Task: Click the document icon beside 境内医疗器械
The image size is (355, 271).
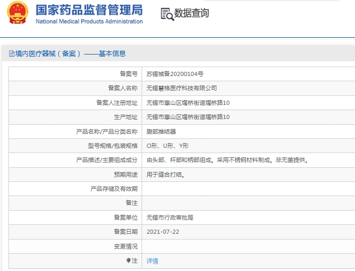Action: (12, 53)
